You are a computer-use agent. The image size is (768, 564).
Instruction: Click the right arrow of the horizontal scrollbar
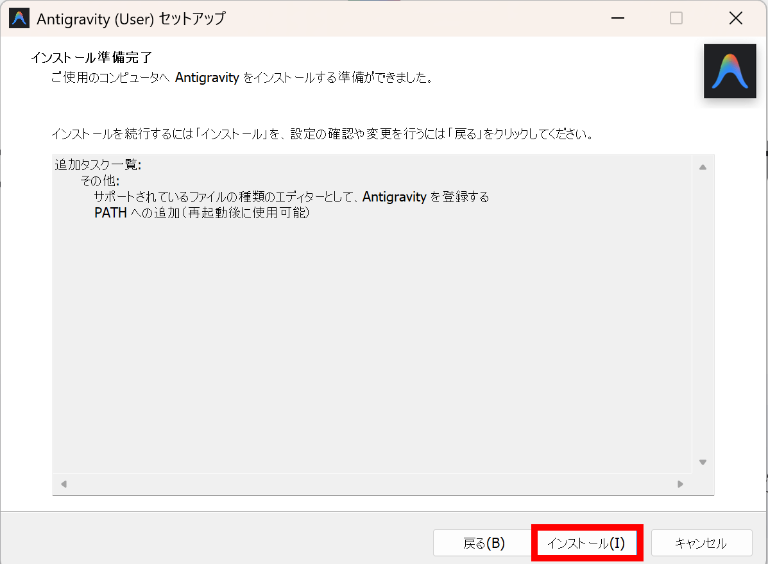click(x=680, y=484)
